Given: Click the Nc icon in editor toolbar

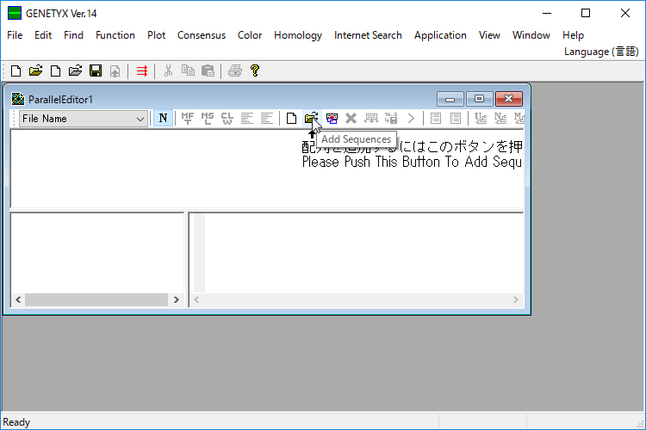Looking at the screenshot, I should click(x=500, y=119).
